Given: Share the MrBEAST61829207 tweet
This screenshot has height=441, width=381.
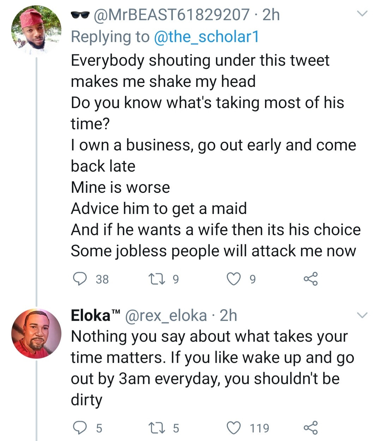Looking at the screenshot, I should click(310, 279).
